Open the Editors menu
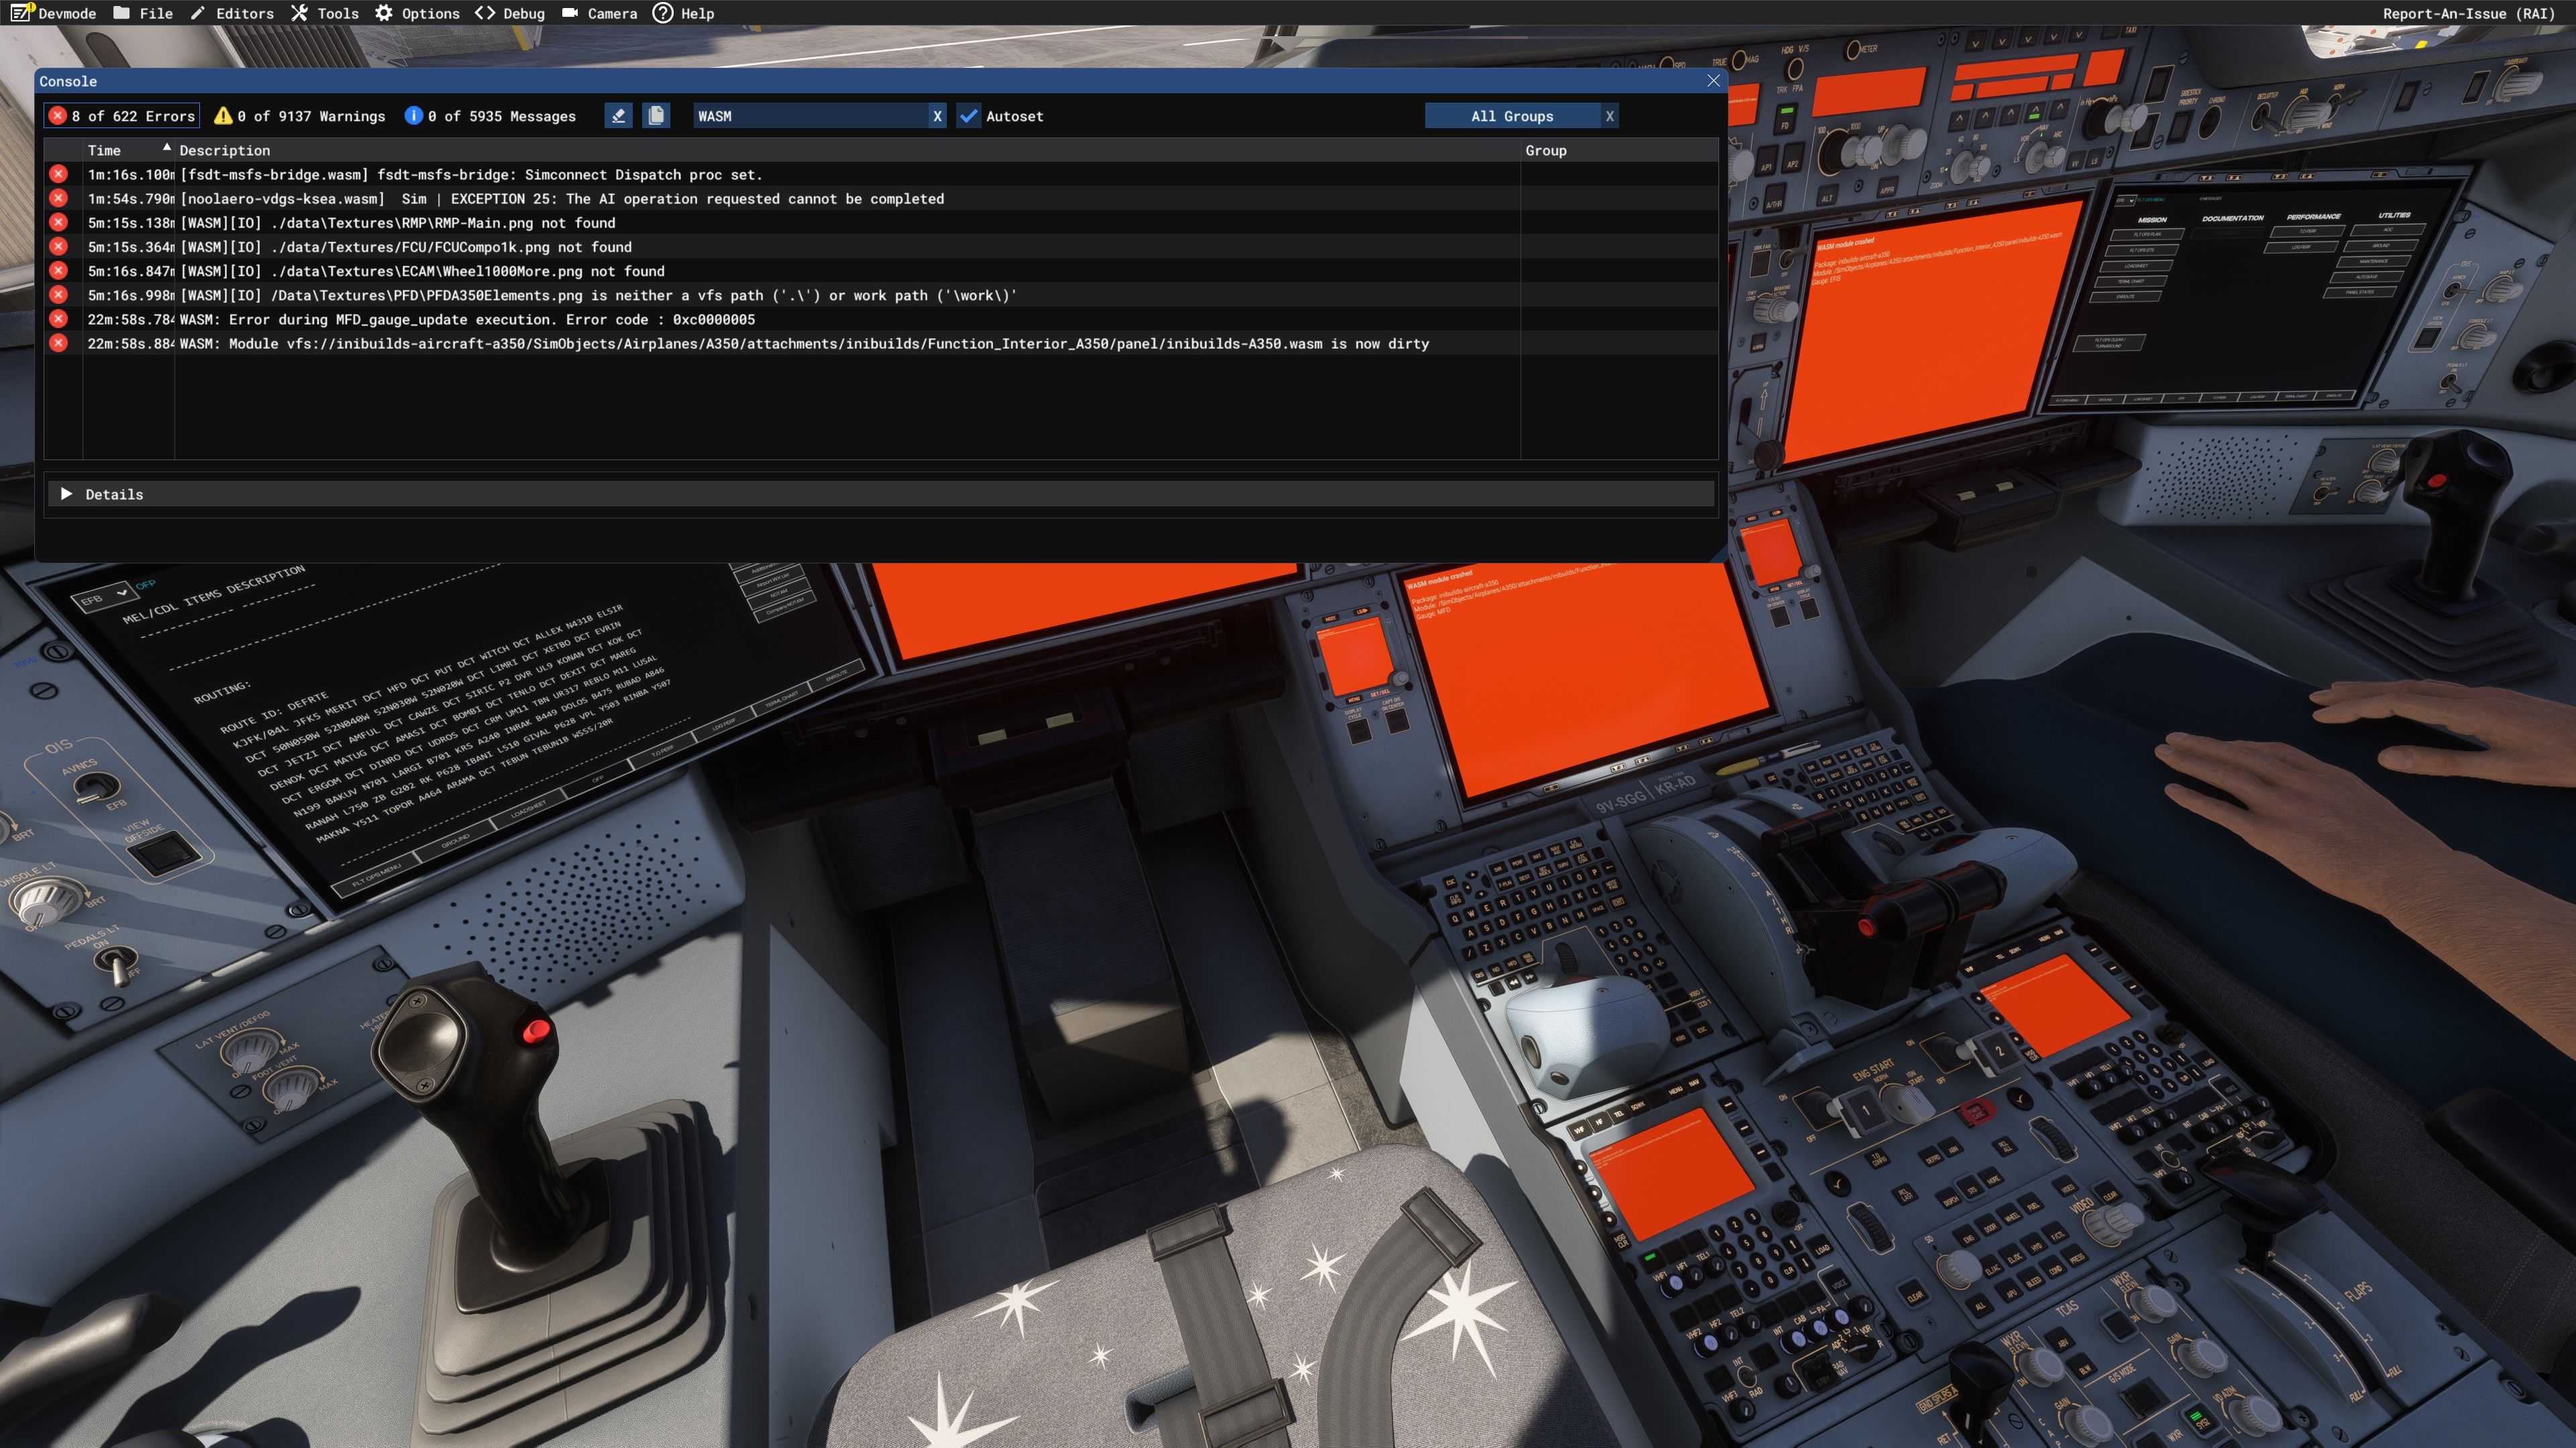Image resolution: width=2576 pixels, height=1448 pixels. pyautogui.click(x=232, y=13)
